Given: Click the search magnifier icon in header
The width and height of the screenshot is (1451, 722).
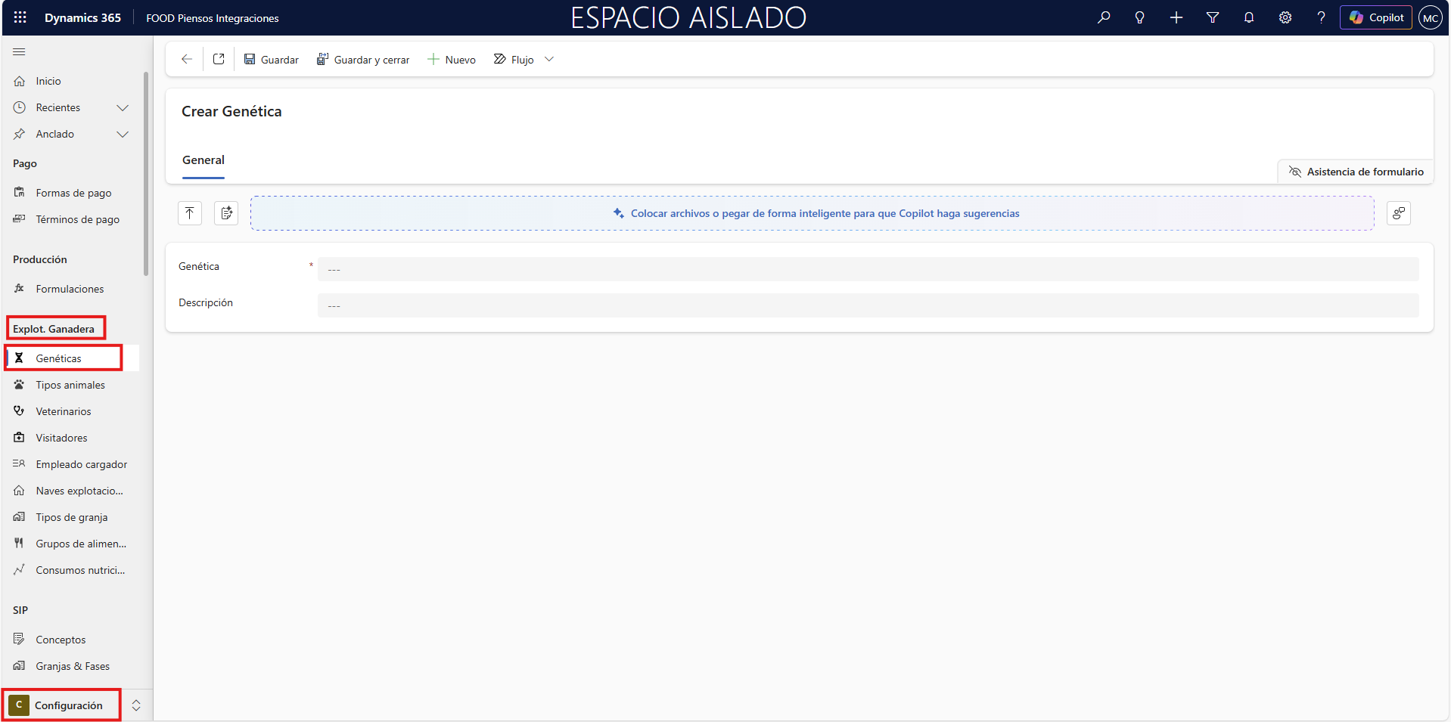Looking at the screenshot, I should (x=1104, y=17).
